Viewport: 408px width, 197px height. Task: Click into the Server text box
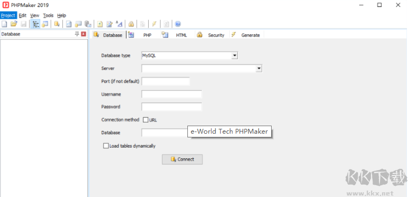point(199,69)
